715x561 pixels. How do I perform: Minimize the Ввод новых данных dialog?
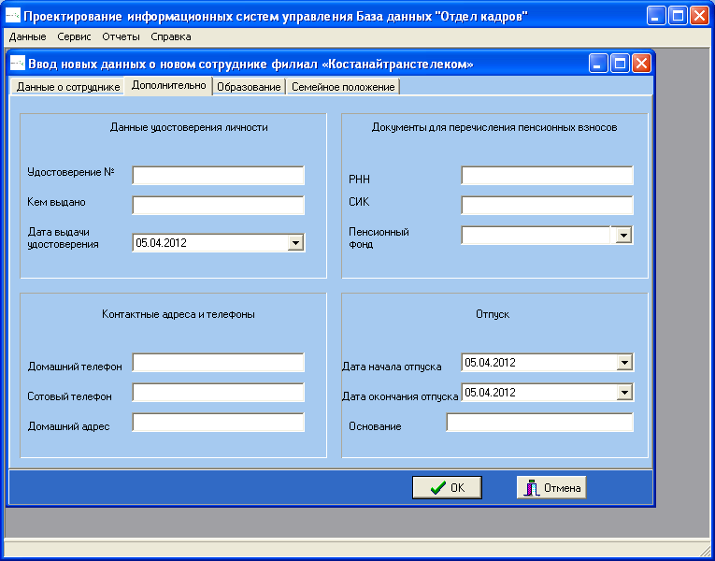click(x=598, y=64)
